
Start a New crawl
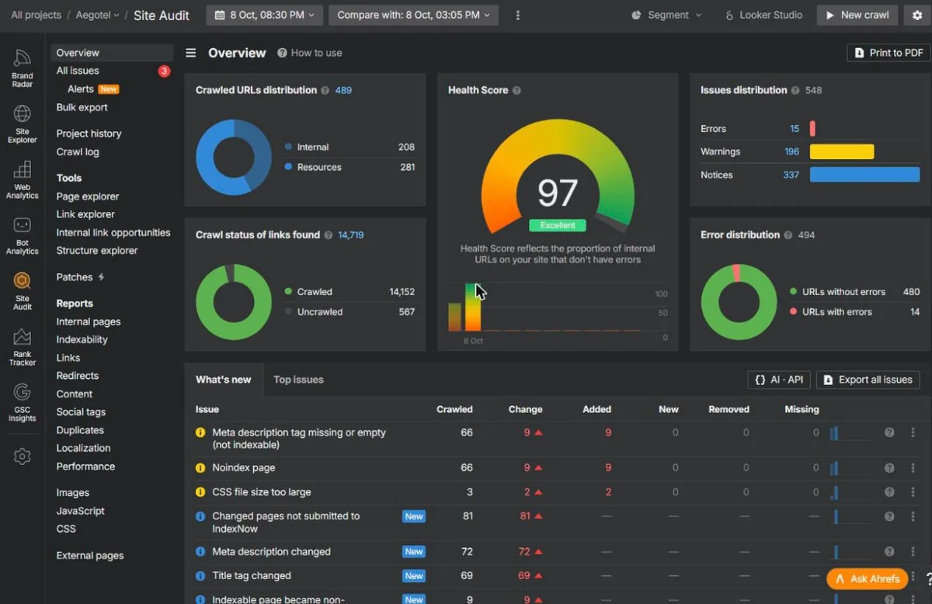point(857,15)
